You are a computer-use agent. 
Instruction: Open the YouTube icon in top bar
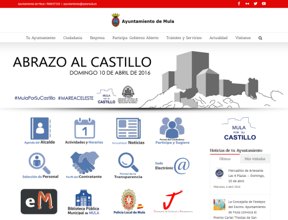pyautogui.click(x=264, y=3)
